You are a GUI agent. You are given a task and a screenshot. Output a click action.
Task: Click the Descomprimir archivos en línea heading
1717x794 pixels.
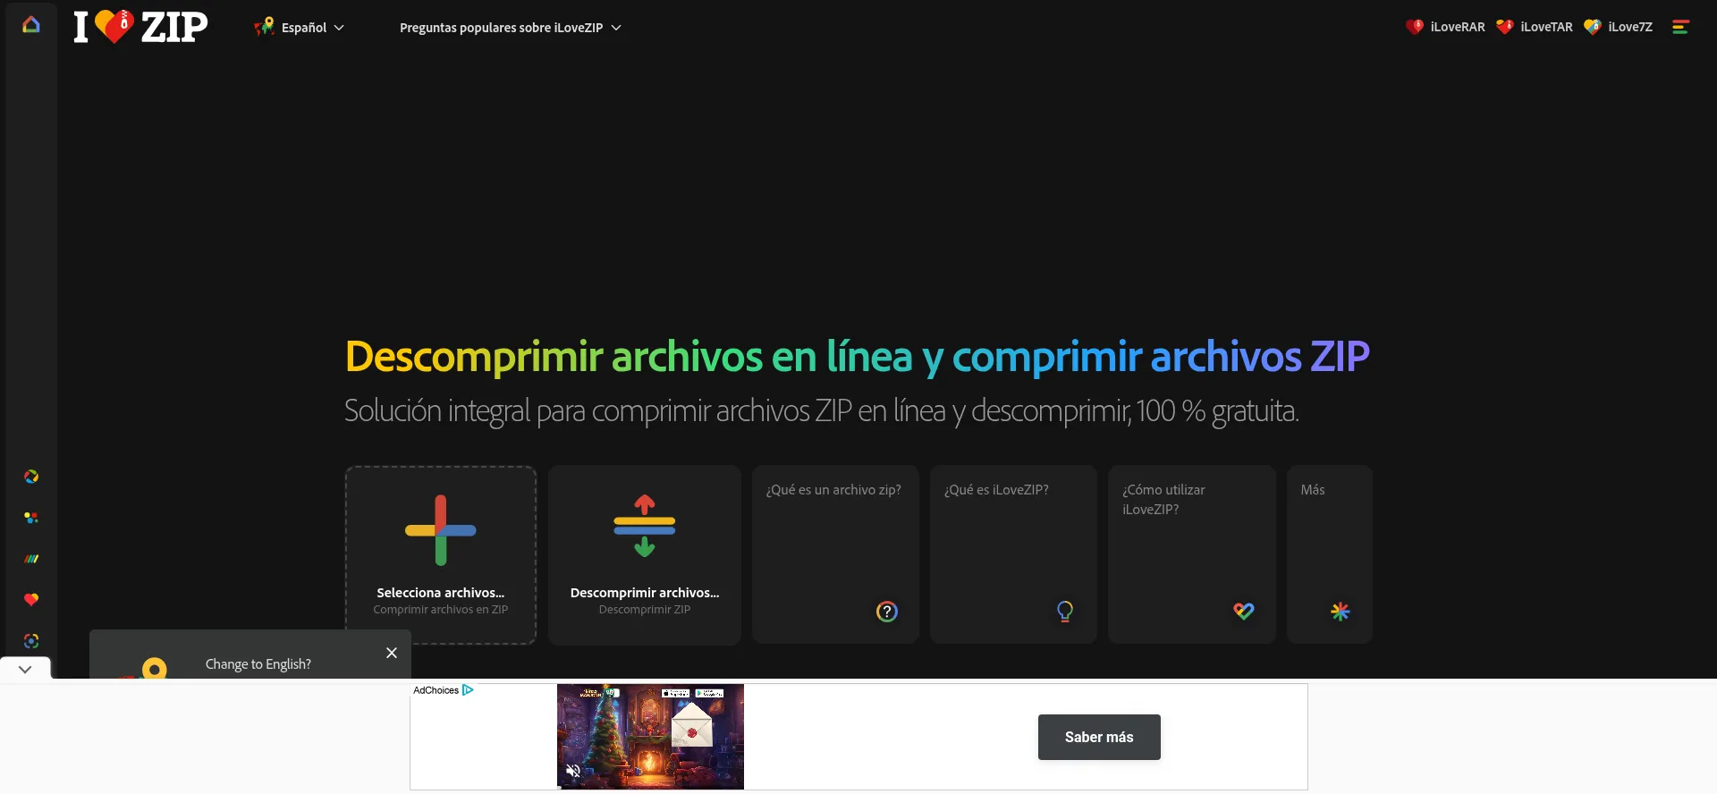coord(858,356)
